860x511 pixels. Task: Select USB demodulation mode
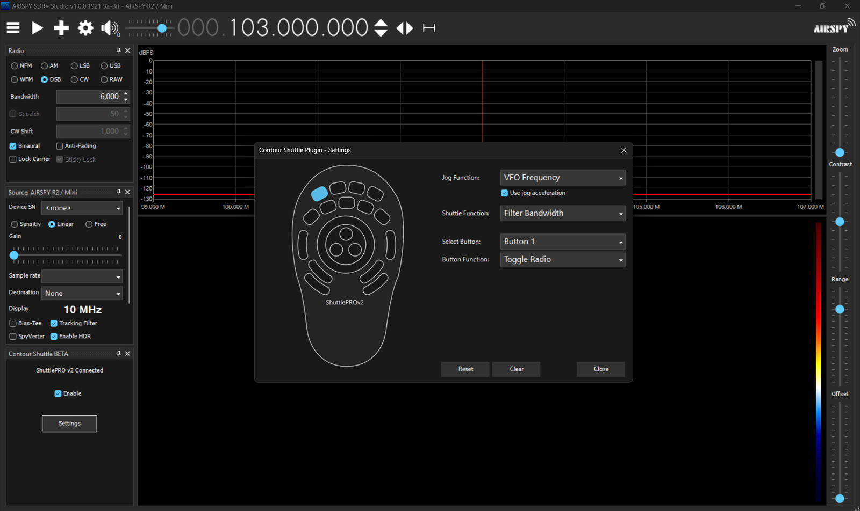(110, 66)
